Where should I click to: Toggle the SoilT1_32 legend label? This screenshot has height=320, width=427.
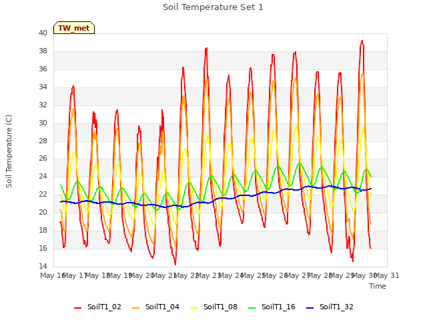coord(336,307)
